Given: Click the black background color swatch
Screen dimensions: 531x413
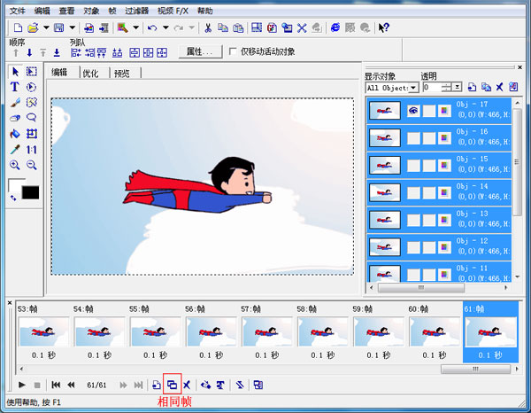Looking at the screenshot, I should pyautogui.click(x=30, y=192).
